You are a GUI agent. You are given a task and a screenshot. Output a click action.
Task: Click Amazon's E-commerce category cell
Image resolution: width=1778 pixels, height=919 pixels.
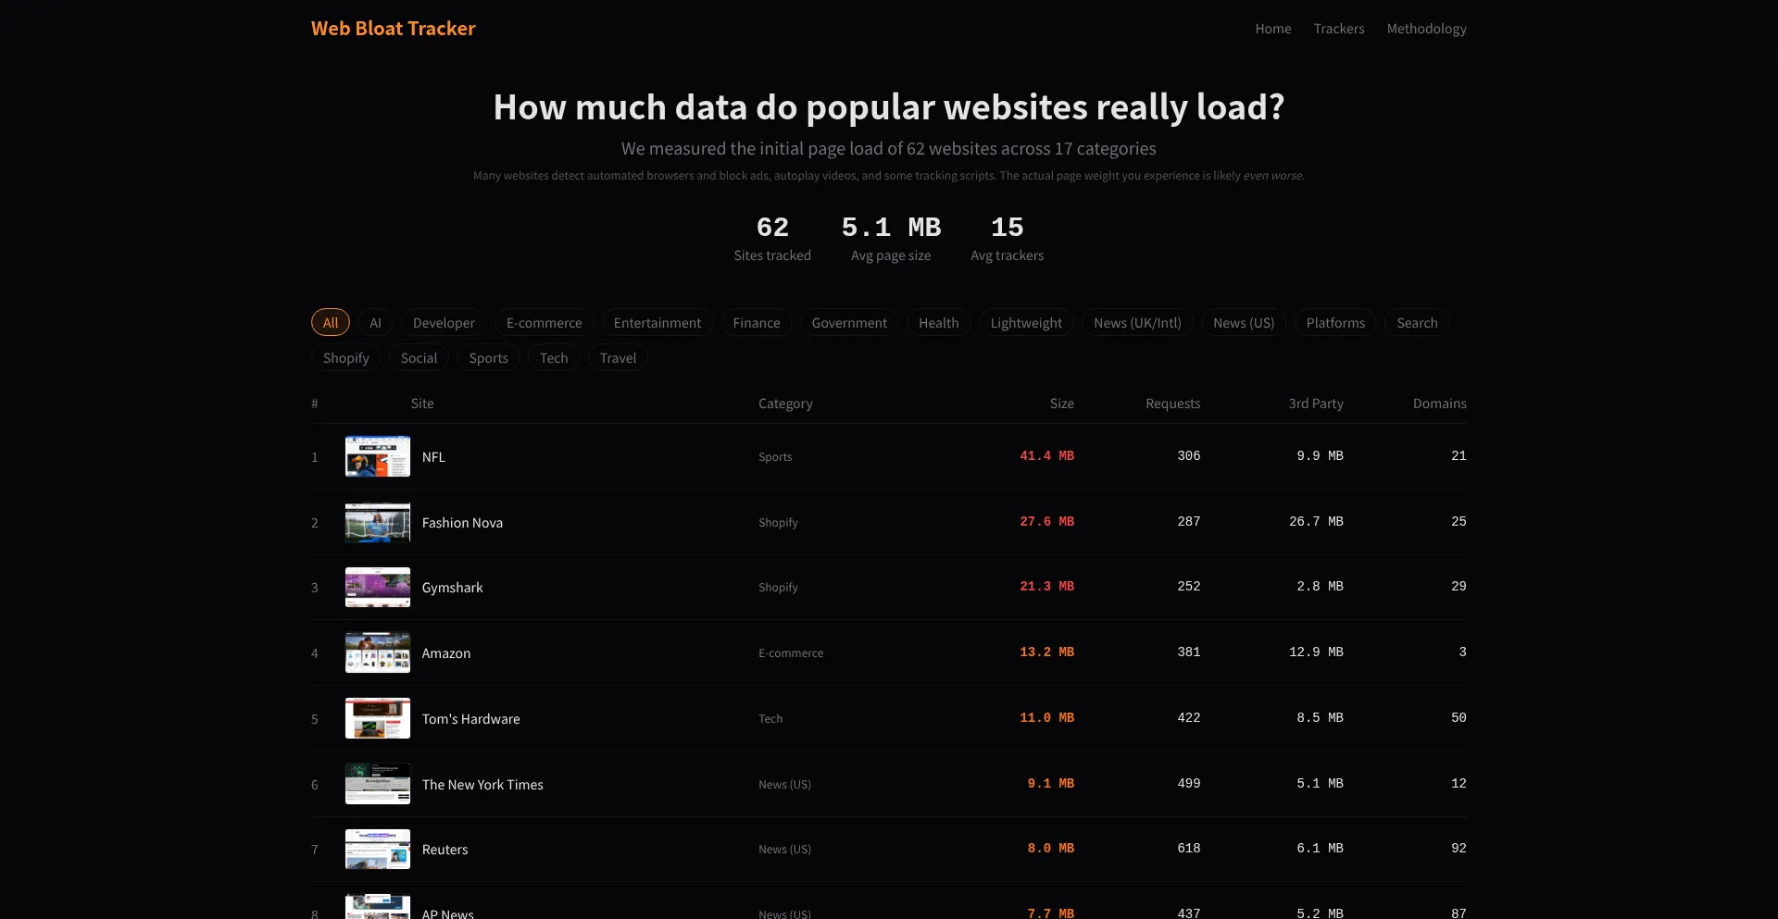791,652
